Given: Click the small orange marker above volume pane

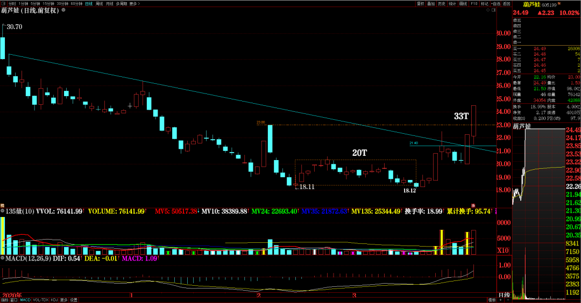Looking at the screenshot, I should pos(2,205).
